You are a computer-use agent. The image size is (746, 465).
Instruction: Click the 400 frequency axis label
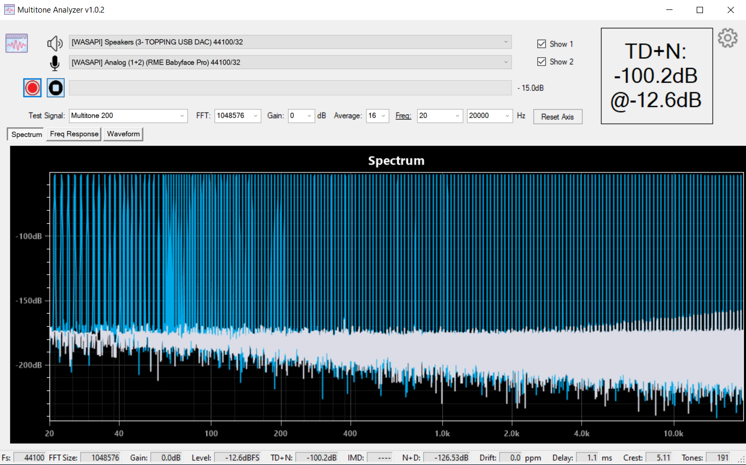click(350, 434)
